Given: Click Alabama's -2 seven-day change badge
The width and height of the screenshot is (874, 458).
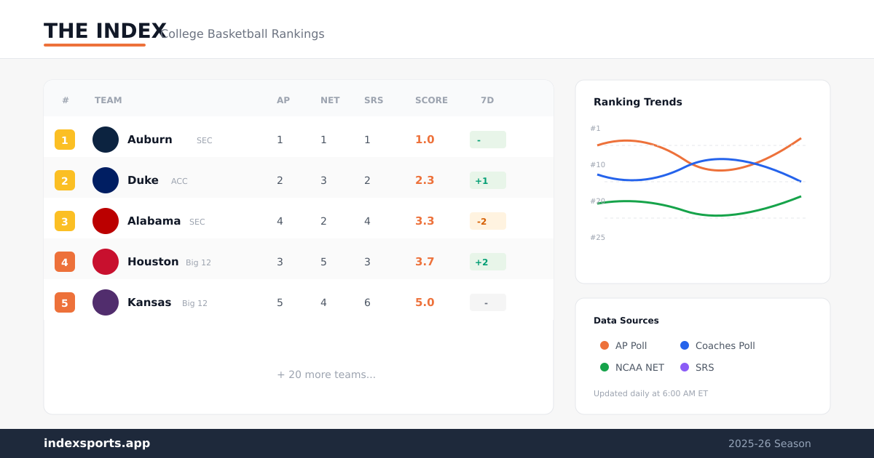Looking at the screenshot, I should pos(488,221).
